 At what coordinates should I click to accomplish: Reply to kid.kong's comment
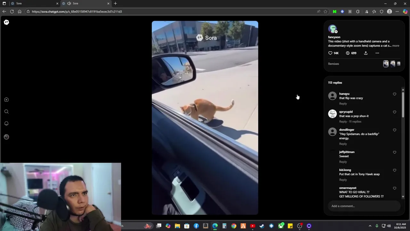343,180
